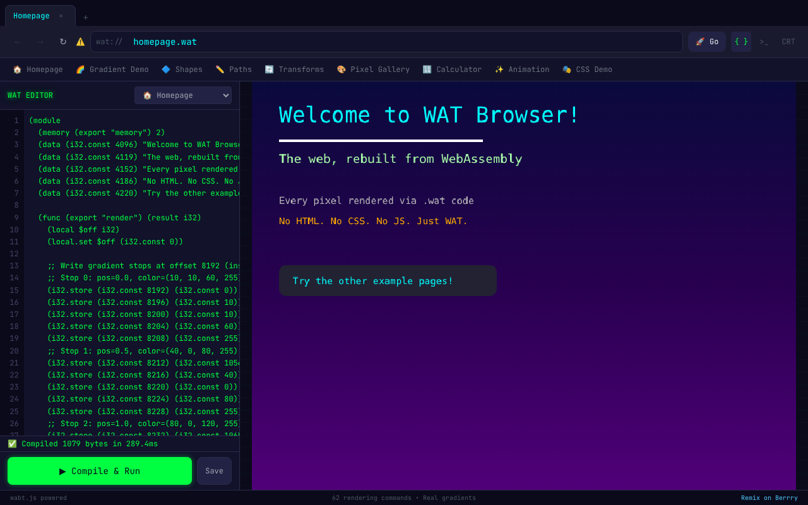
Task: Click the WAT EDITOR panel label
Action: pyautogui.click(x=30, y=95)
